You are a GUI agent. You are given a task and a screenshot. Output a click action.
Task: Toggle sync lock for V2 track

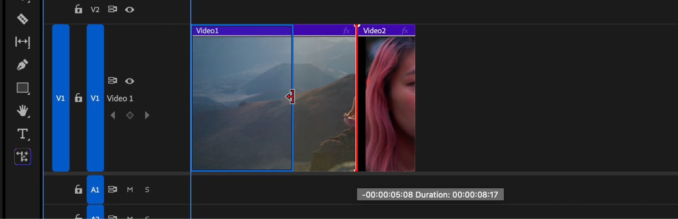point(112,9)
